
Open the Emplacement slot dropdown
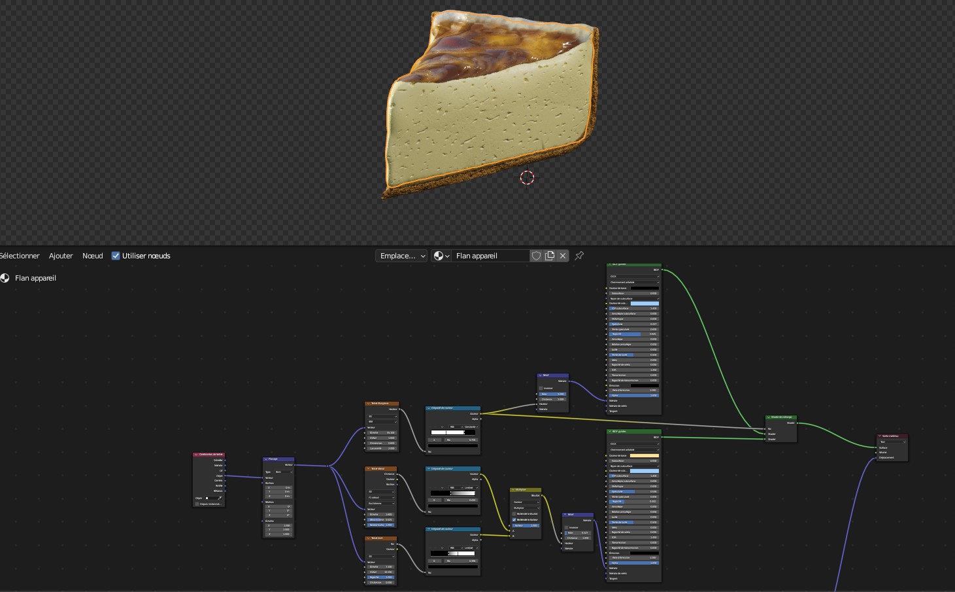coord(401,256)
